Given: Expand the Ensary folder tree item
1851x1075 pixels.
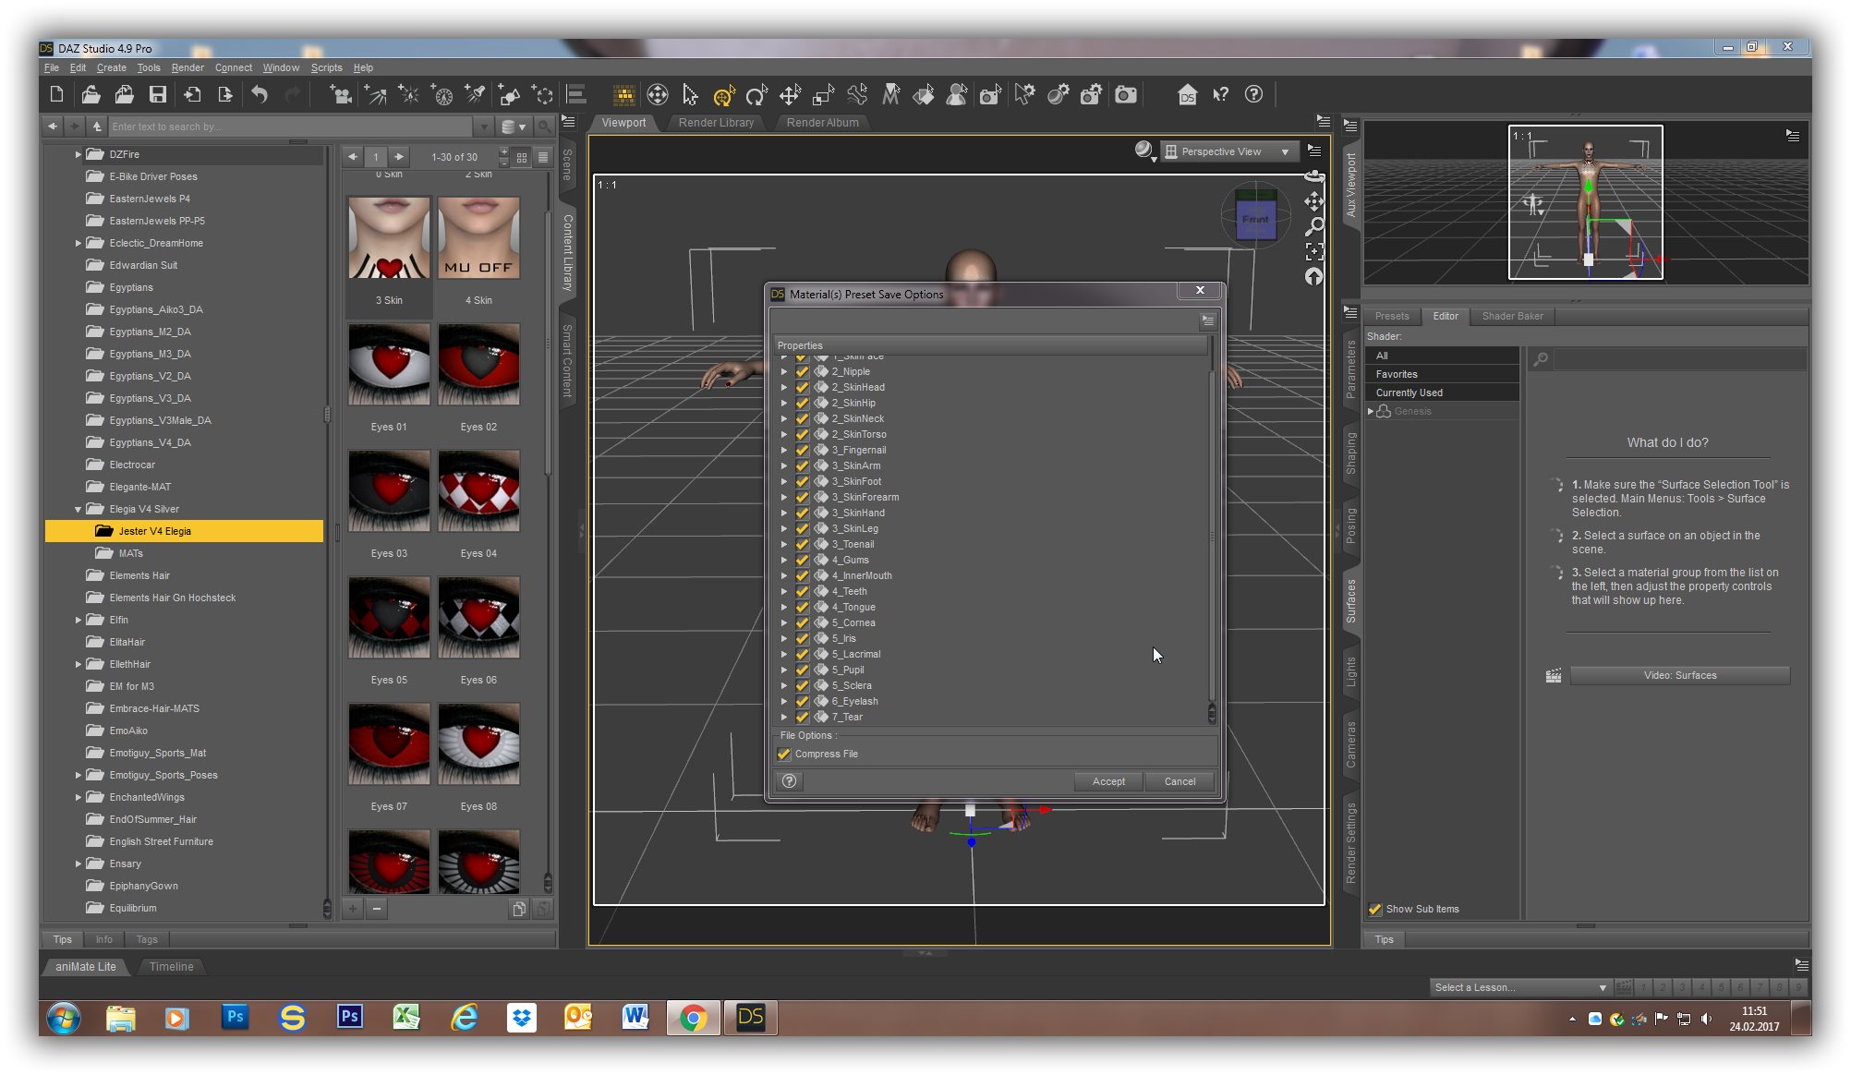Looking at the screenshot, I should coord(79,864).
